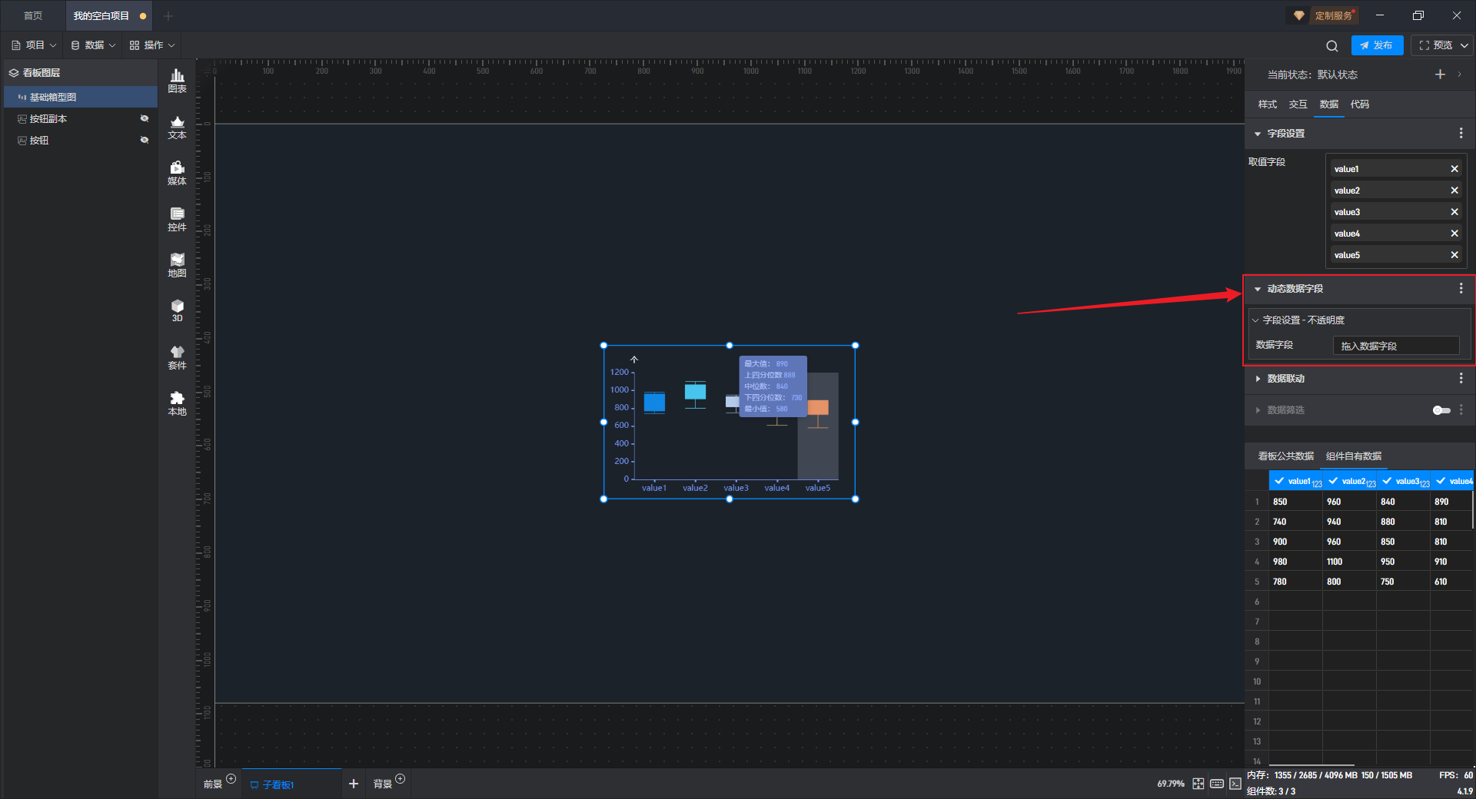1476x799 pixels.
Task: Add a new state with plus icon
Action: 1440,75
